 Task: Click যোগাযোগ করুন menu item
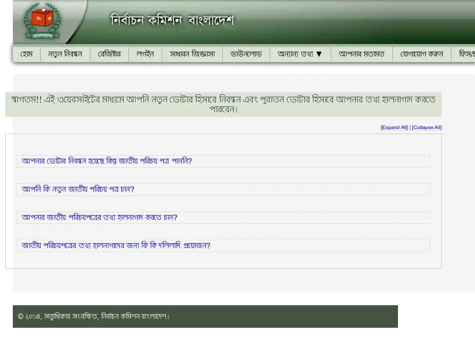[422, 54]
